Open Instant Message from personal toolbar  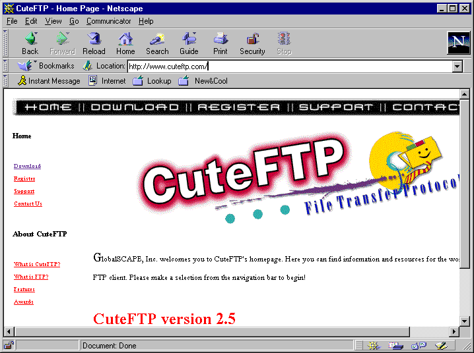click(49, 81)
